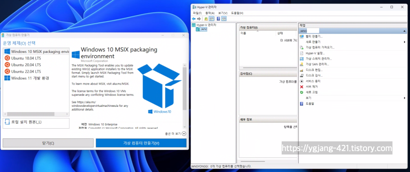Open the 보기(V) menu in the menu bar
This screenshot has width=410, height=172.
[223, 13]
